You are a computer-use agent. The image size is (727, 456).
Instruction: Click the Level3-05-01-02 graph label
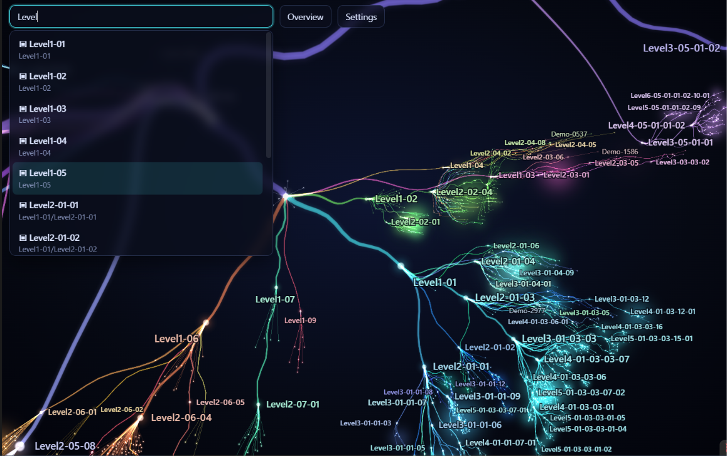pos(681,48)
